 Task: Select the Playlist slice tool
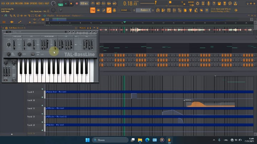point(29,16)
